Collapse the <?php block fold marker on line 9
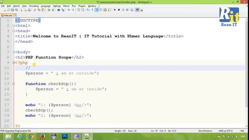 [x=14, y=63]
